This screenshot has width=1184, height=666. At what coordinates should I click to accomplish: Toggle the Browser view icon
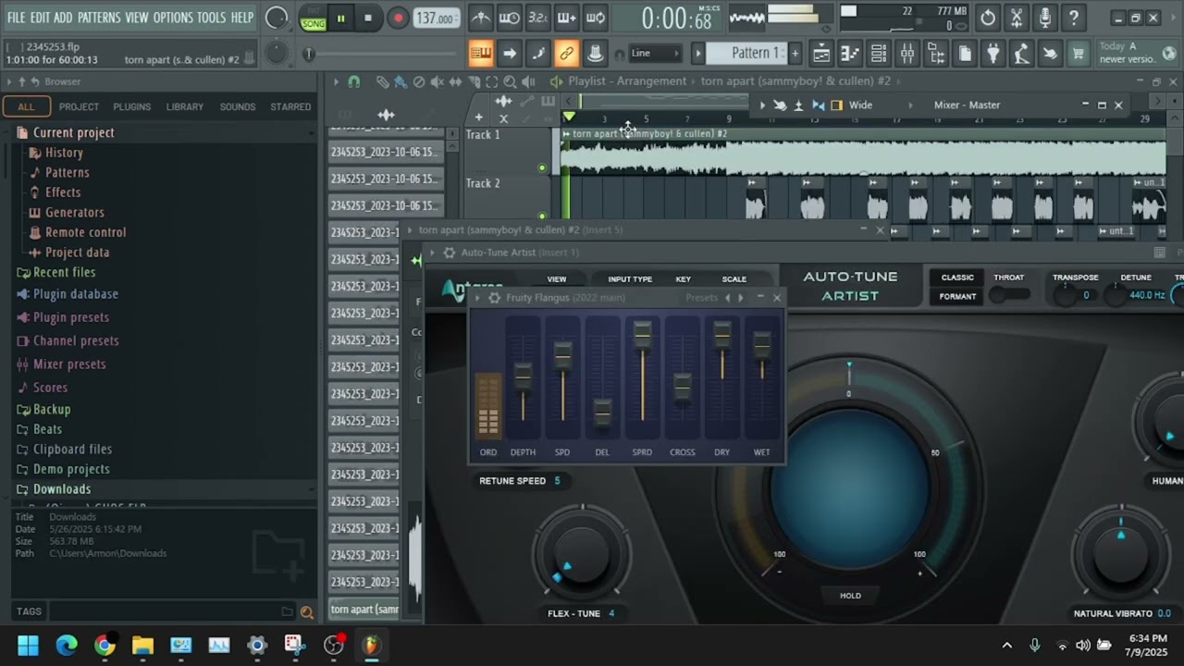pos(936,54)
